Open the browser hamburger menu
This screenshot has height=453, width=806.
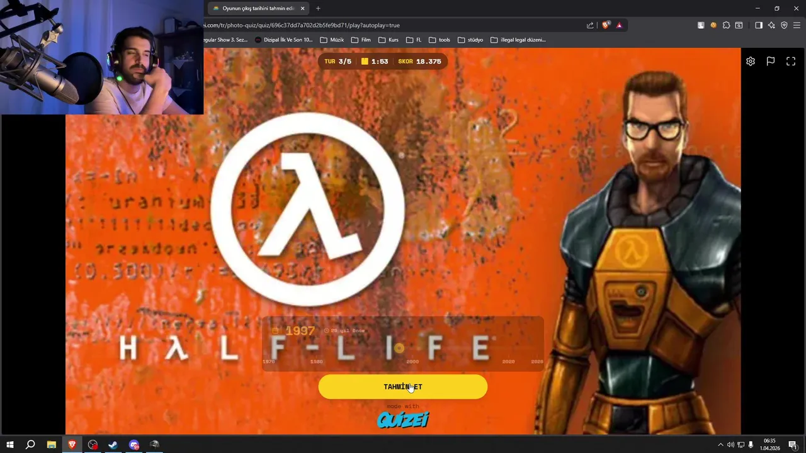click(x=797, y=25)
